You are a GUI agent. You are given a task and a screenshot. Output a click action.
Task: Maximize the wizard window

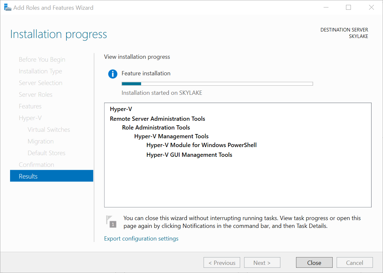click(349, 7)
